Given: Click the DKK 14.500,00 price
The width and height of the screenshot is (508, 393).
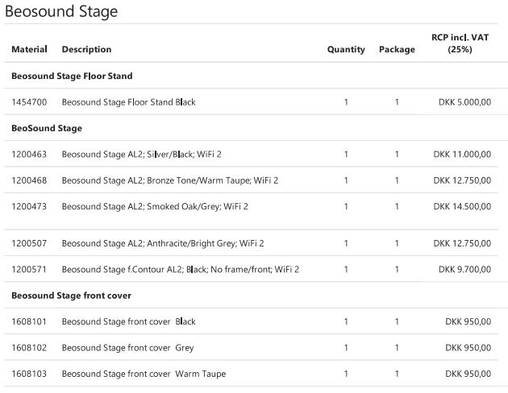Looking at the screenshot, I should [461, 206].
